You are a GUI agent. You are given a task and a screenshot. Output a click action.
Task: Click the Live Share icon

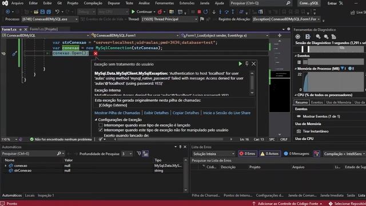tap(352, 12)
